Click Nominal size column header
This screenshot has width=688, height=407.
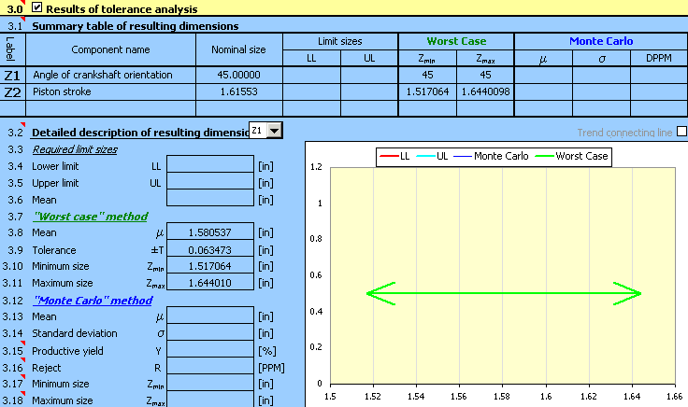tap(239, 49)
